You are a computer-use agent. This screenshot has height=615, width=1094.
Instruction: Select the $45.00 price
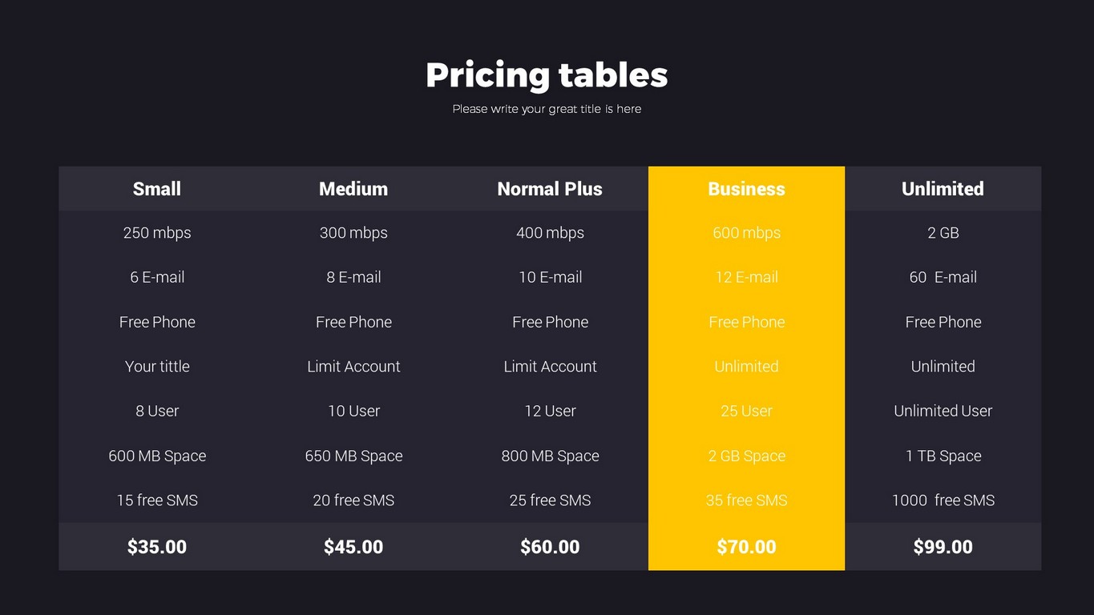353,547
